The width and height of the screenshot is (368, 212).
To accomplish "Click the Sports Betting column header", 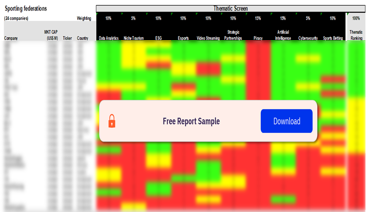I will click(x=333, y=38).
